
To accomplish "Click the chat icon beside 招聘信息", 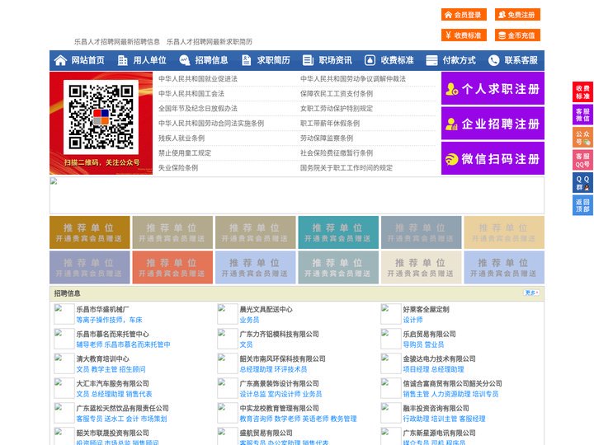I will pos(185,60).
